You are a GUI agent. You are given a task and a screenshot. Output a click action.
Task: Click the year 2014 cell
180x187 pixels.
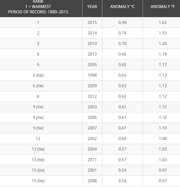[92, 33]
